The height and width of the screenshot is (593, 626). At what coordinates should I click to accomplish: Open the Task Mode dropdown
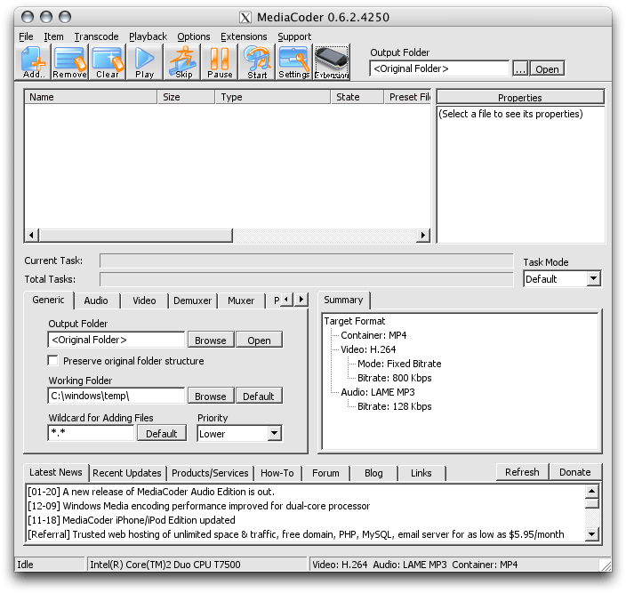(x=593, y=278)
